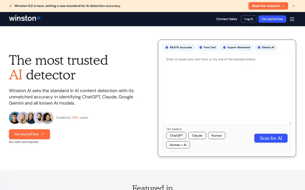Screen dimensions: 305x190
Task: Select the Human sample
Action: click(x=217, y=136)
